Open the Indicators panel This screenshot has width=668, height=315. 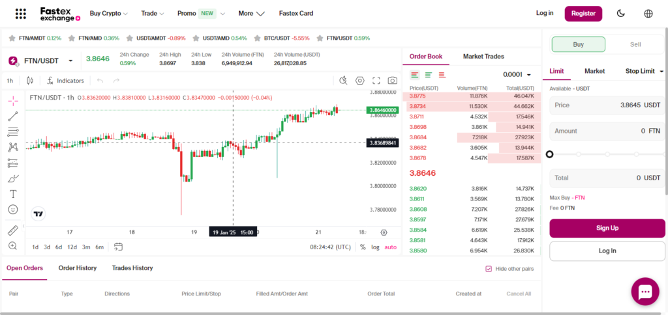coord(66,80)
